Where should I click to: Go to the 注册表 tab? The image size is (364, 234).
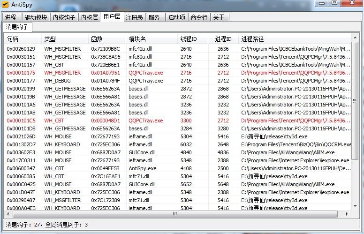[134, 17]
